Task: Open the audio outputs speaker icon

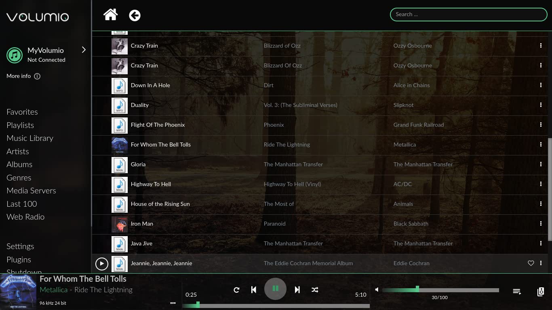Action: tap(541, 291)
